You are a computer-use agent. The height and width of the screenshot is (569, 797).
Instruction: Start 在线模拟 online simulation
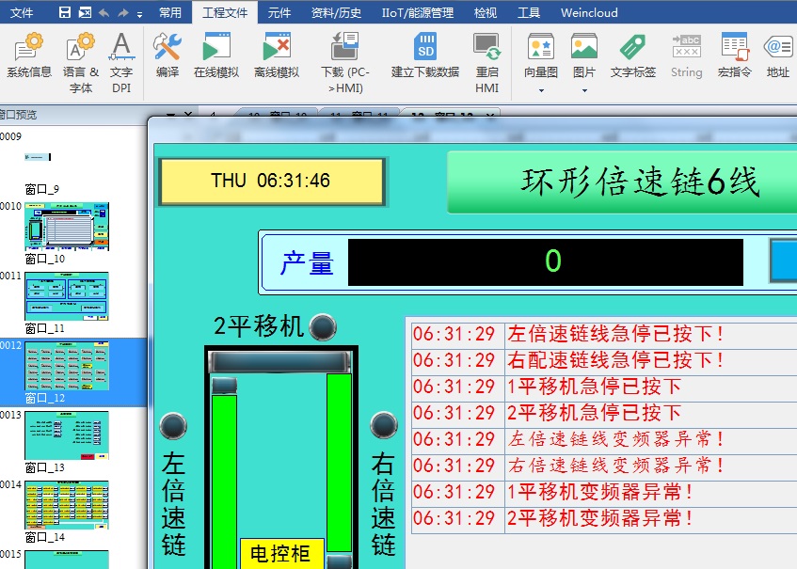point(216,55)
